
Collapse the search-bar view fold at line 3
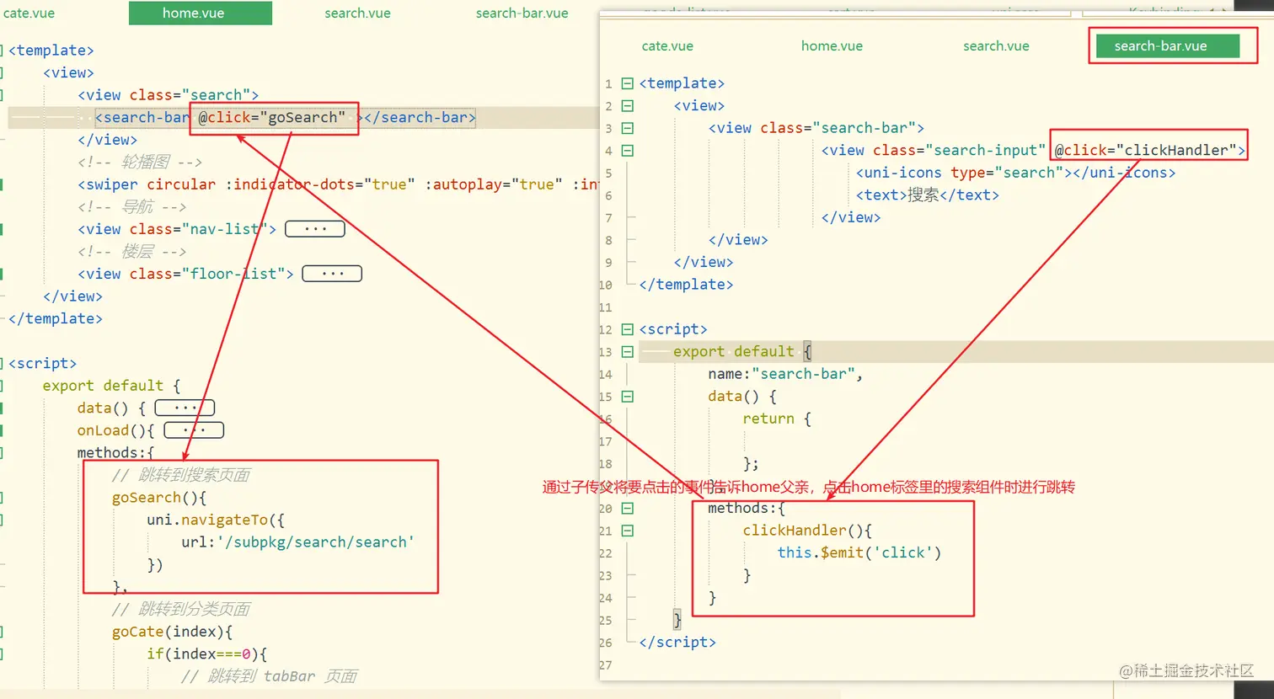coord(627,128)
